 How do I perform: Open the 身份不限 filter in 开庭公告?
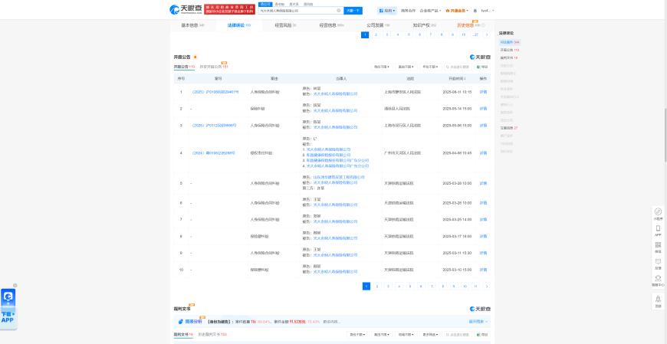click(x=382, y=67)
